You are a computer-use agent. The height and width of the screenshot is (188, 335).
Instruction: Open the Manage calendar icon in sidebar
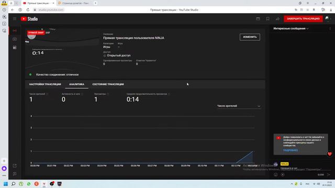15,48
